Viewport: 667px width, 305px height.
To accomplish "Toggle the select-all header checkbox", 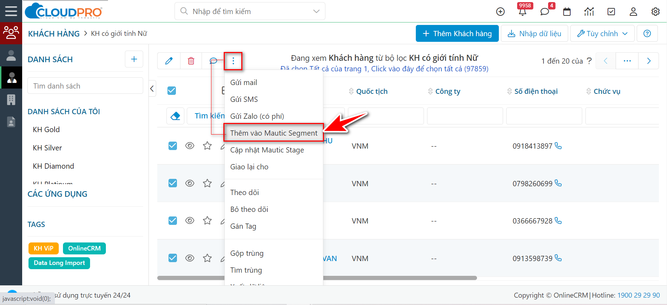I will (172, 91).
